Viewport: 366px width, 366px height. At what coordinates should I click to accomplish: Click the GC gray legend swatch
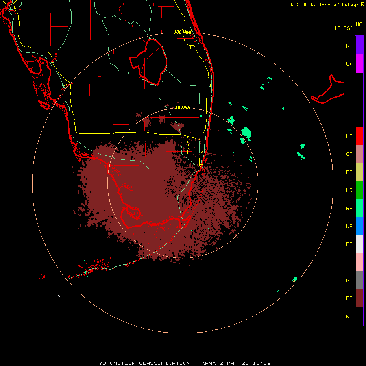click(359, 280)
